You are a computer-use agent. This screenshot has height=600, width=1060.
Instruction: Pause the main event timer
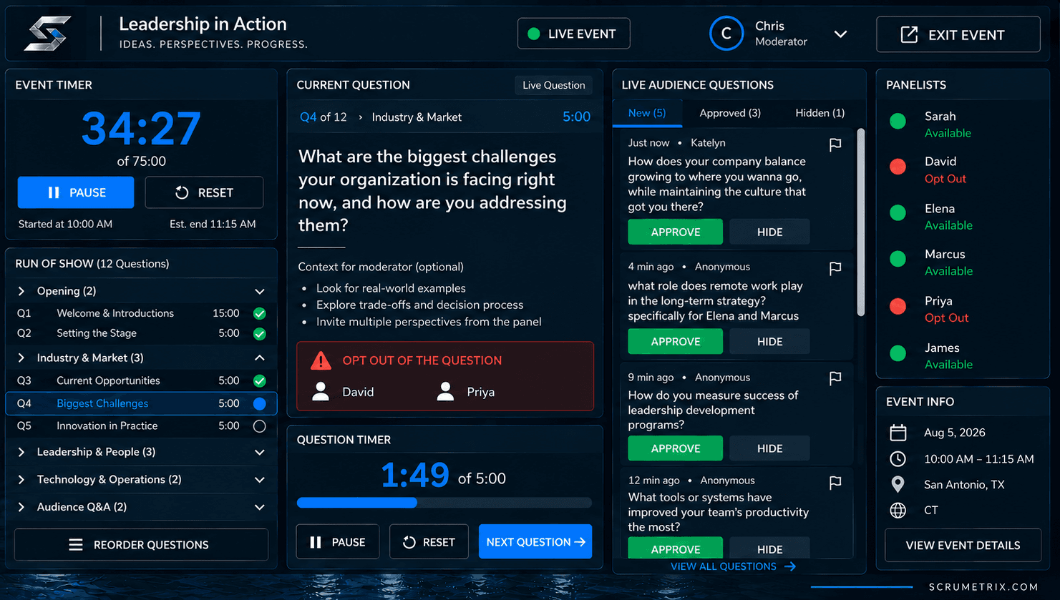click(76, 192)
